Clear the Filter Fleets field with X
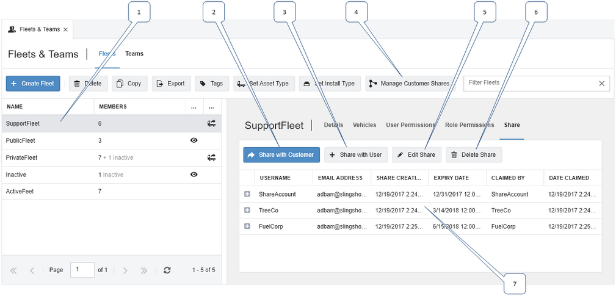Image resolution: width=616 pixels, height=296 pixels. pos(601,83)
